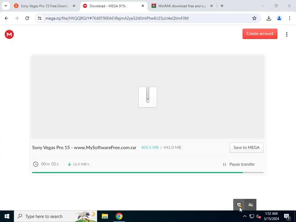Click the remaining time 00m 02s
This screenshot has width=296, height=222.
pyautogui.click(x=50, y=164)
